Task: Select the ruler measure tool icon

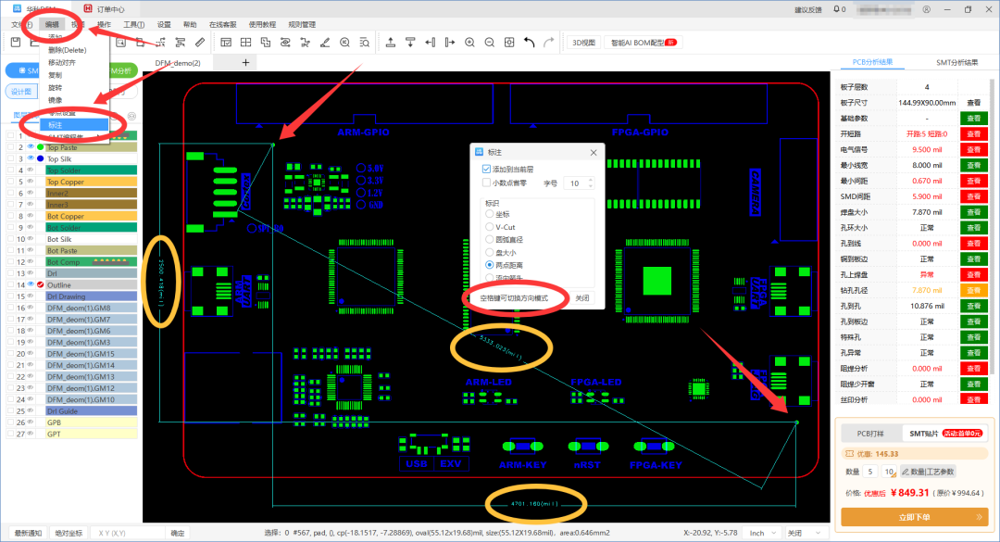Action: point(200,42)
